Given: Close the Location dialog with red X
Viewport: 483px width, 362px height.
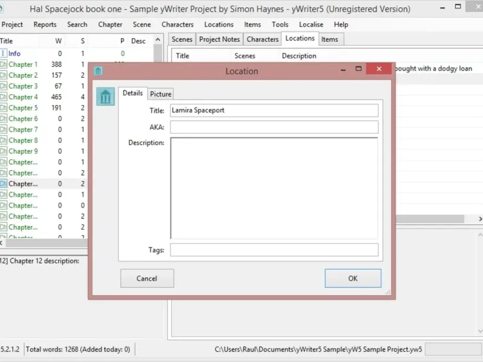Looking at the screenshot, I should 379,69.
